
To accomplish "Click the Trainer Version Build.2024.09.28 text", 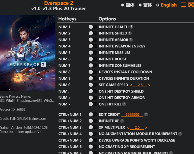I will pyautogui.click(x=24, y=128).
